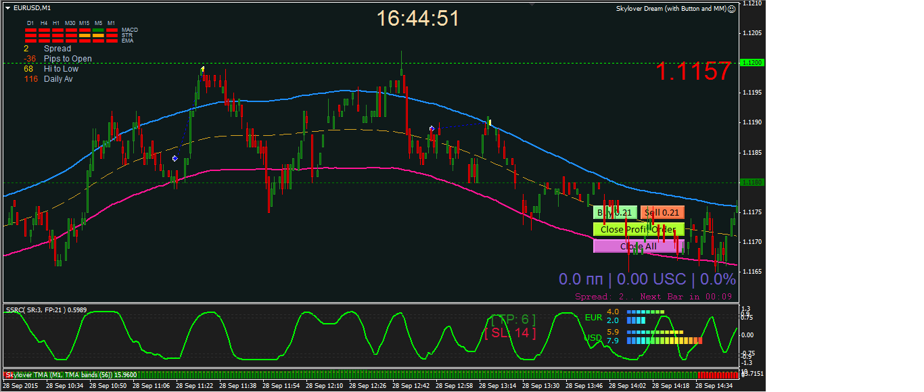Click the Skylover Dream EA name label
The height and width of the screenshot is (392, 924).
672,9
